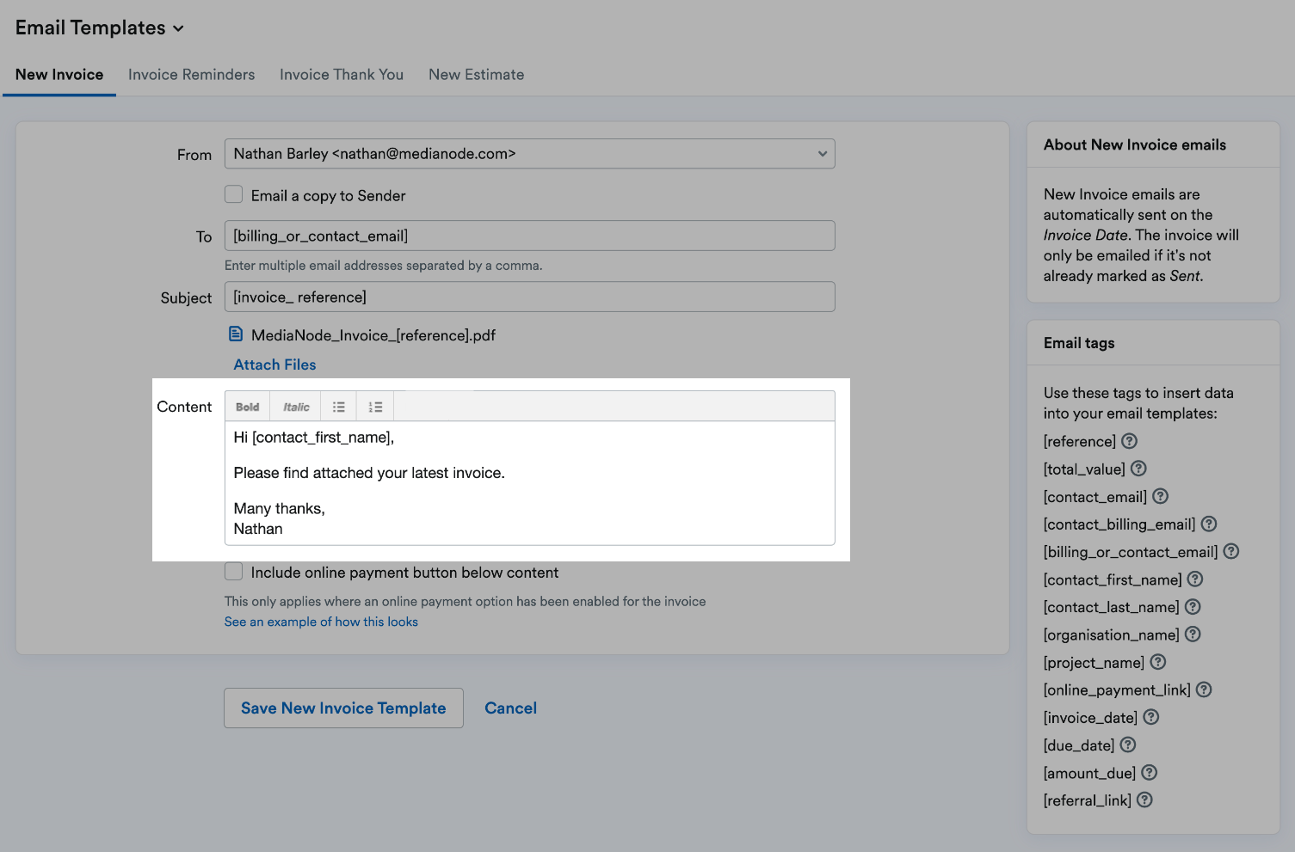Click the Attach Files link
This screenshot has height=852, width=1295.
click(x=274, y=365)
